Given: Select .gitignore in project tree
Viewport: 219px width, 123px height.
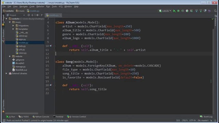Looking at the screenshot, I should [x=18, y=60].
